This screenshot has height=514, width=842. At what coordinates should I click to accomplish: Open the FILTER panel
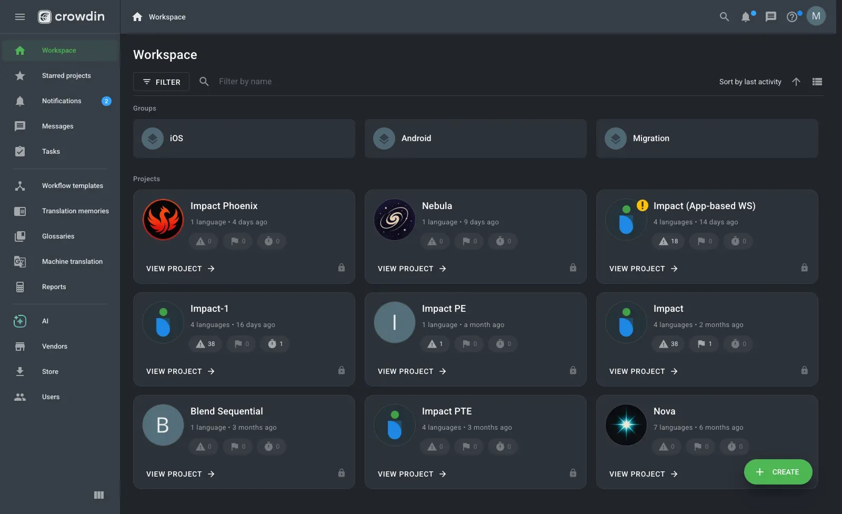[161, 82]
